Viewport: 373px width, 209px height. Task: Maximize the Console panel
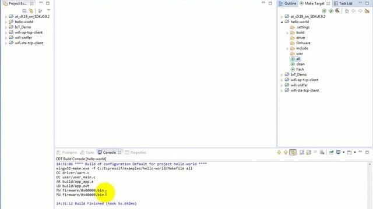coord(367,152)
